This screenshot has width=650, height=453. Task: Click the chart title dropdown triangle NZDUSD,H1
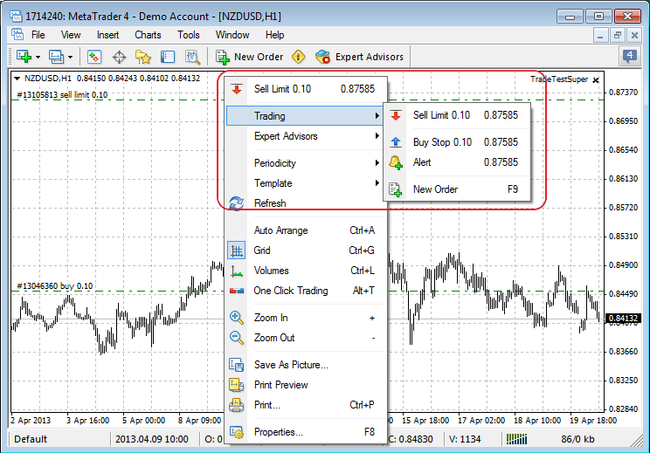[17, 79]
